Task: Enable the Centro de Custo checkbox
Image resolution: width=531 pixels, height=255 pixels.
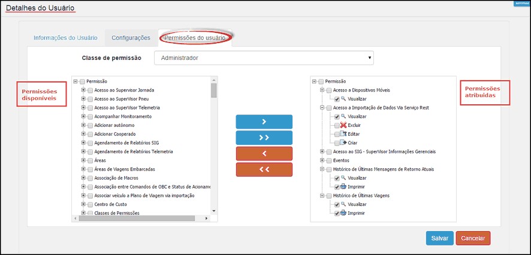Action: coord(90,204)
